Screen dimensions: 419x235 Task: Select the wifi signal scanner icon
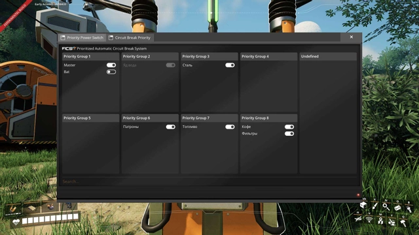tap(369, 219)
